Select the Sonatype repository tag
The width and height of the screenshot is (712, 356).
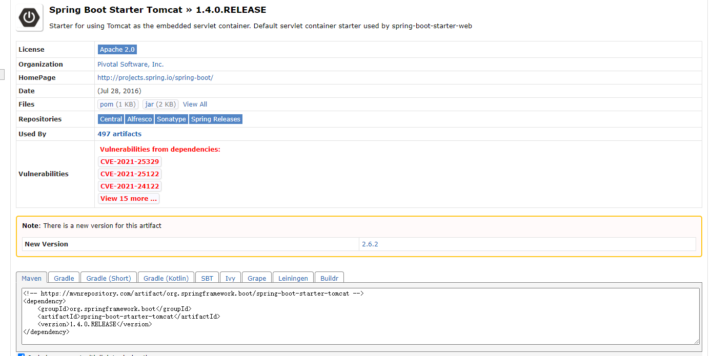[x=171, y=119]
